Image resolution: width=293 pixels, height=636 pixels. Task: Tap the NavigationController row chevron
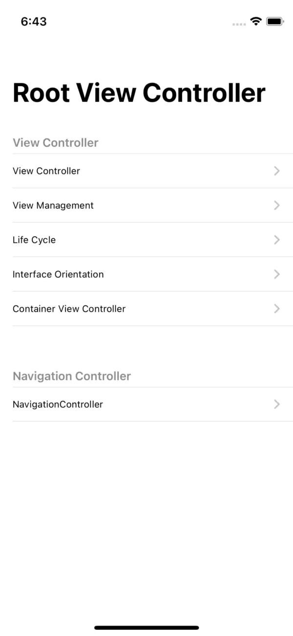click(277, 404)
